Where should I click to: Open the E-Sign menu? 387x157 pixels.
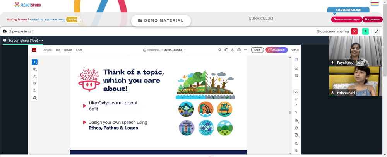point(79,50)
